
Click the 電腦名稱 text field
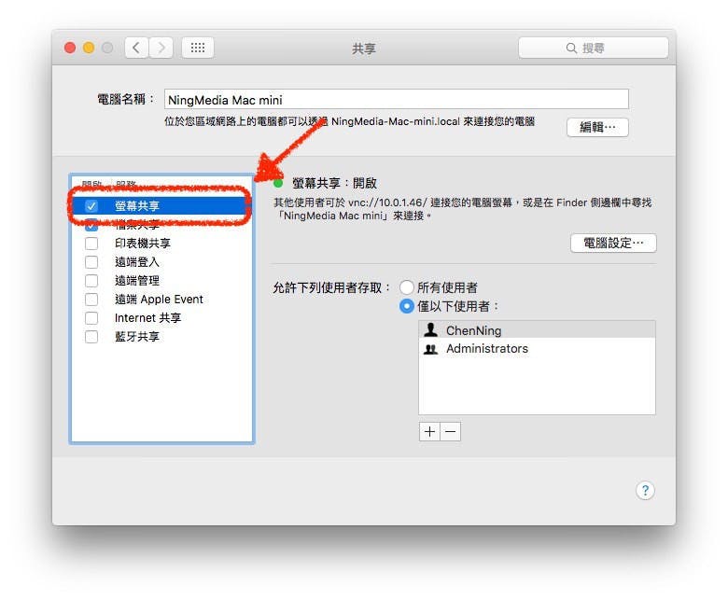[396, 99]
